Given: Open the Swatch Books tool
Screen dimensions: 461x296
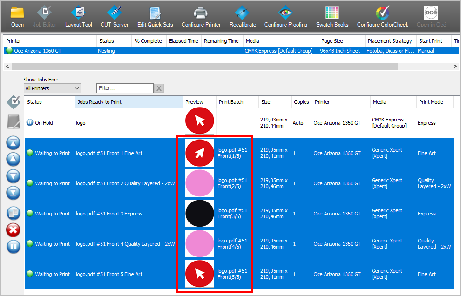Looking at the screenshot, I should [x=332, y=16].
